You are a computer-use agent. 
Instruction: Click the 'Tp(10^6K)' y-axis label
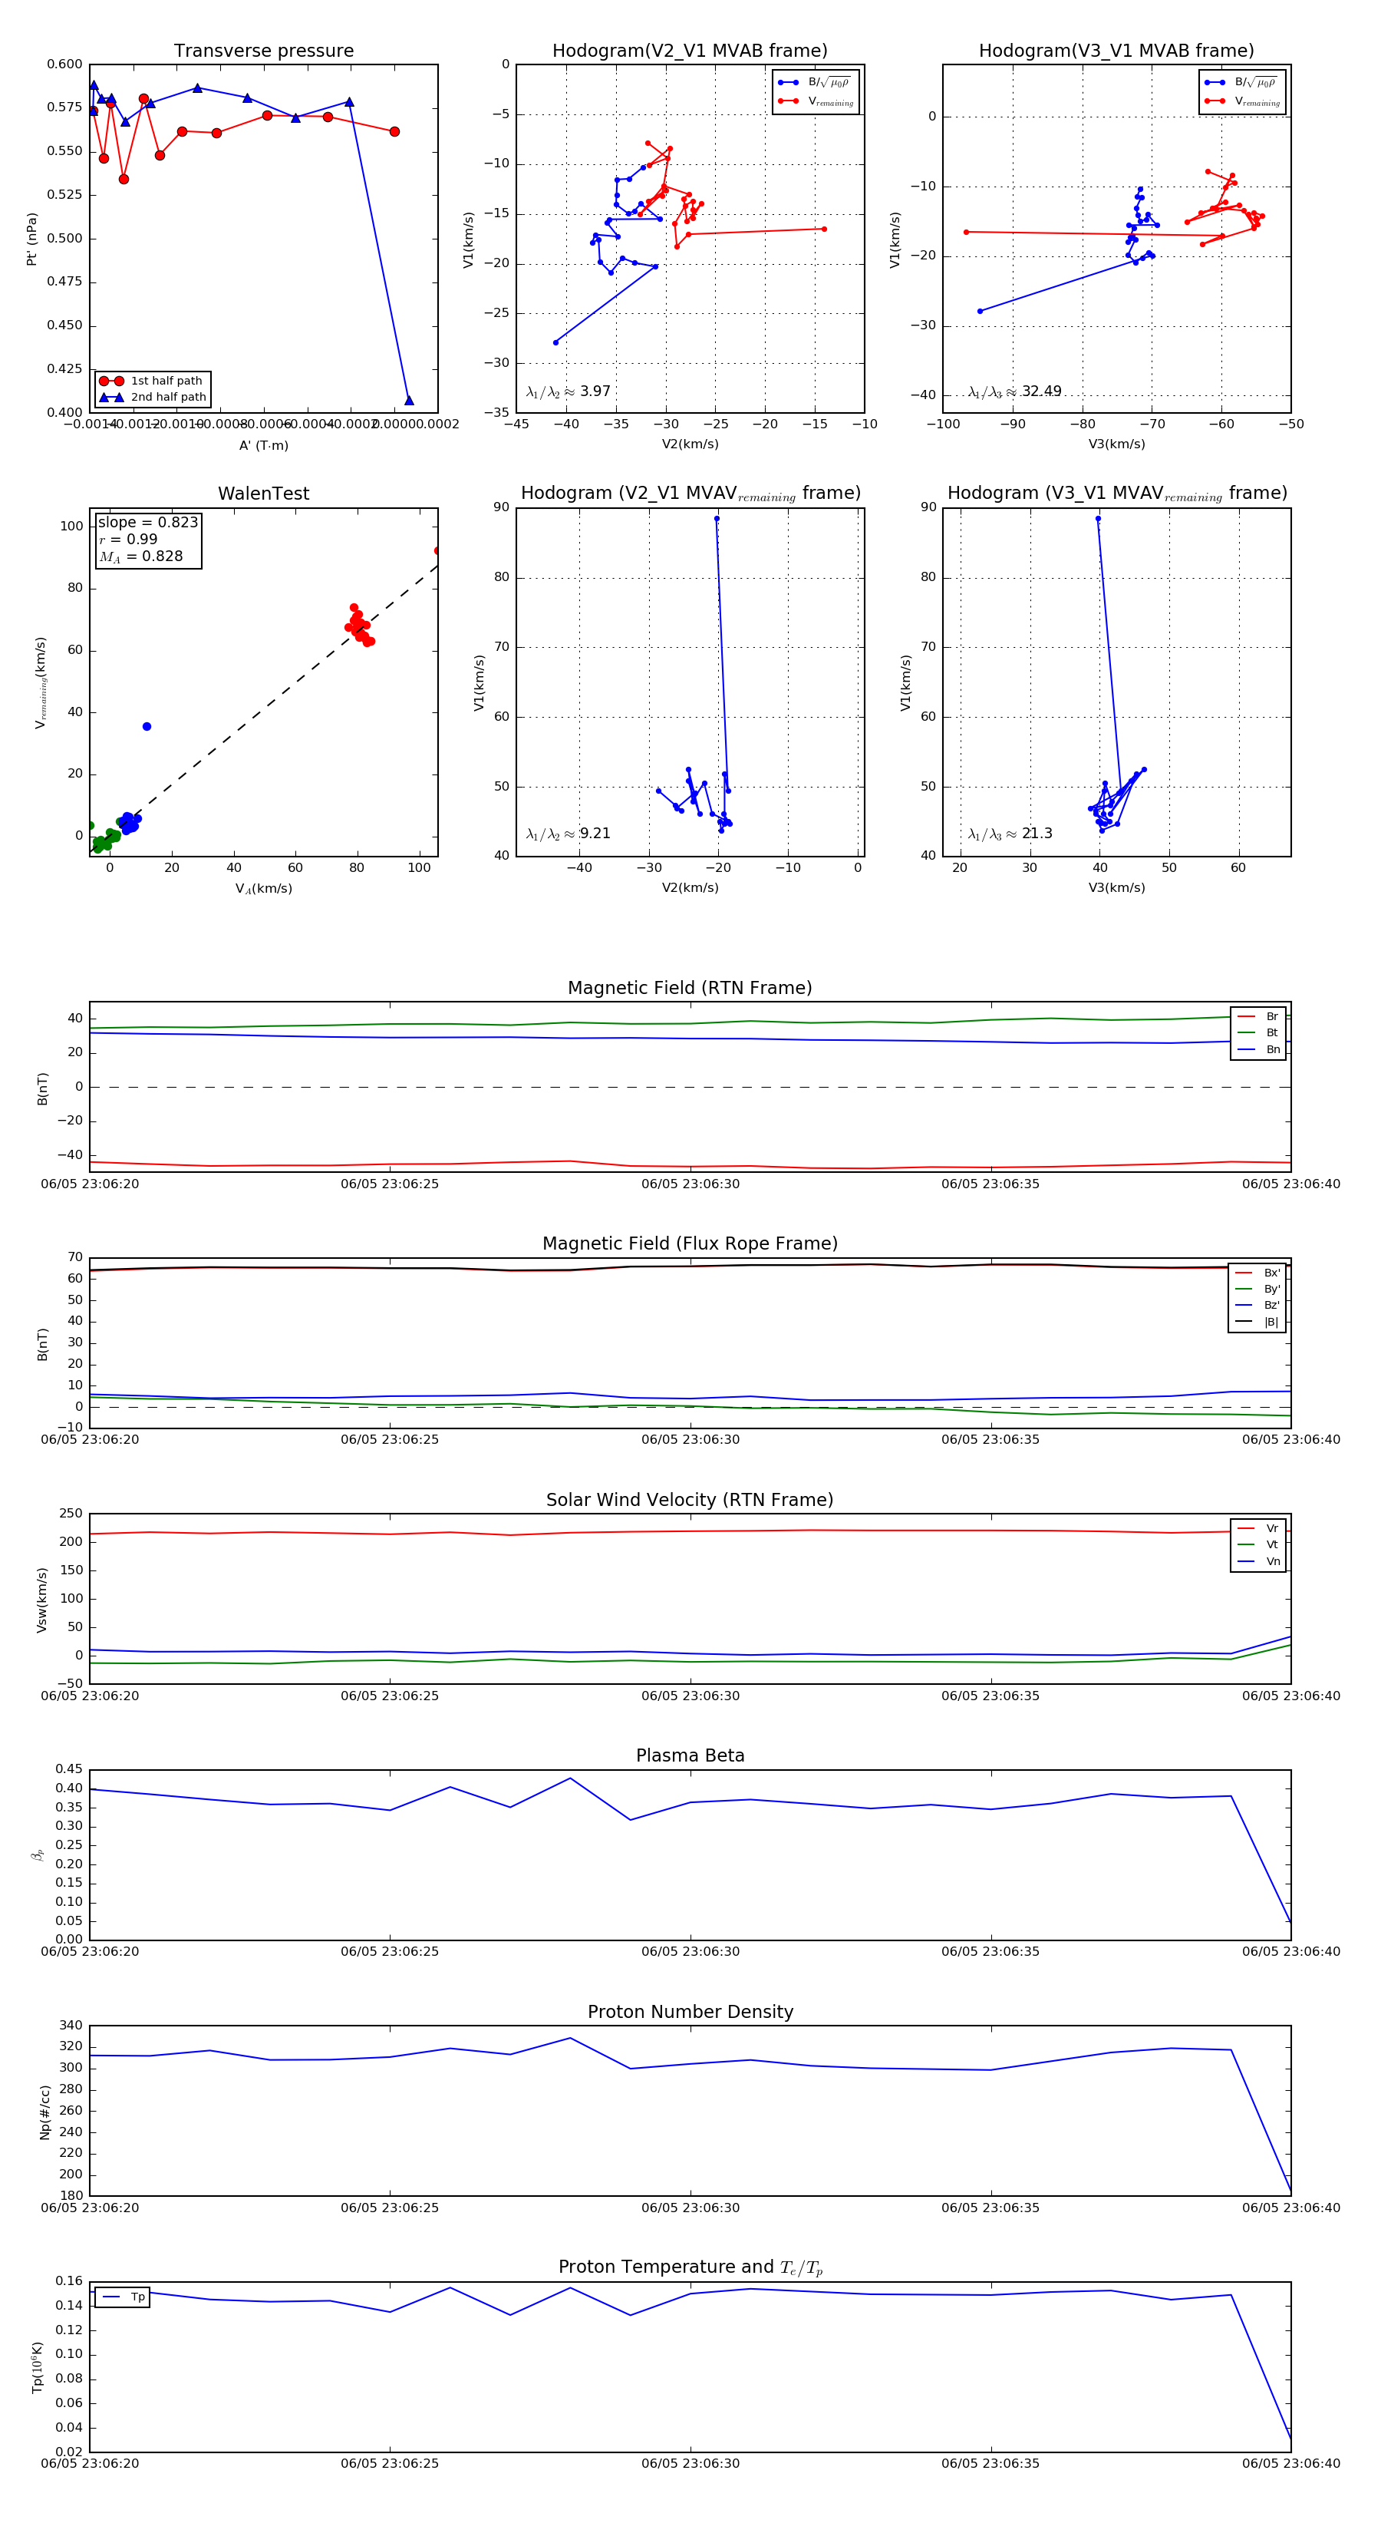point(38,2367)
